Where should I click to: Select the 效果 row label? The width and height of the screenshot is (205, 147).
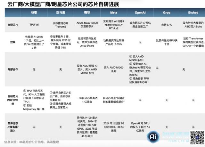(x=13, y=41)
